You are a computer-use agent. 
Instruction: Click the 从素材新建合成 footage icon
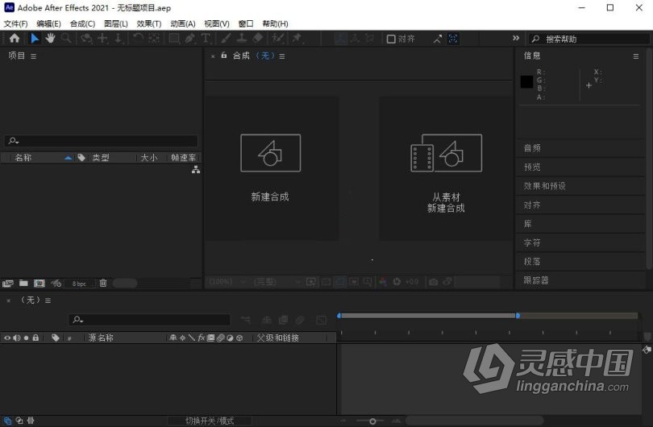click(446, 153)
